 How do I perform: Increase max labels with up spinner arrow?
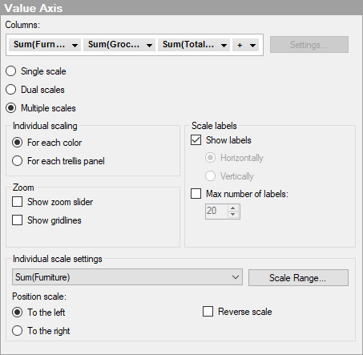233,208
